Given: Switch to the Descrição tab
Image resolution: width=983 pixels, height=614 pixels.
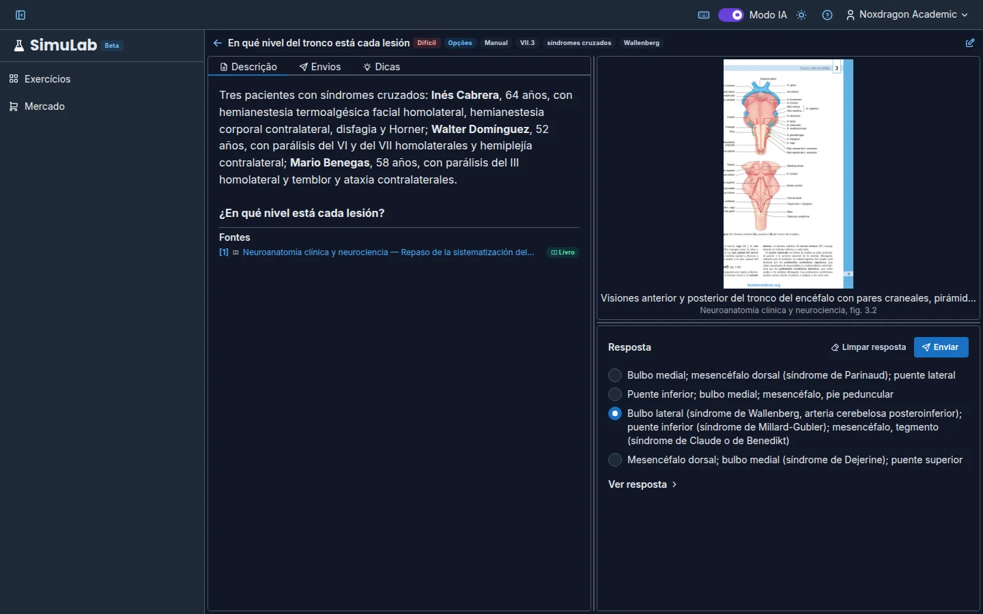Looking at the screenshot, I should click(248, 67).
